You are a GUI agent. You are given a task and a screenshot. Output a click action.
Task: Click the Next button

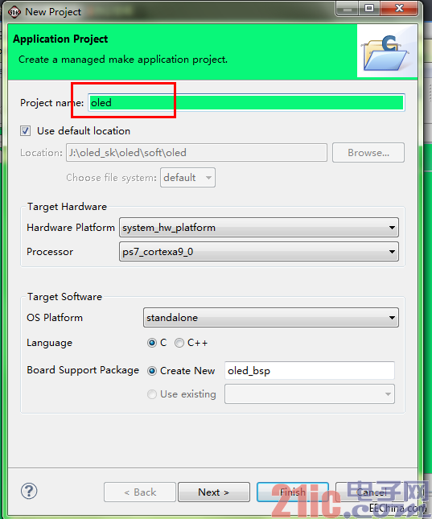point(214,492)
